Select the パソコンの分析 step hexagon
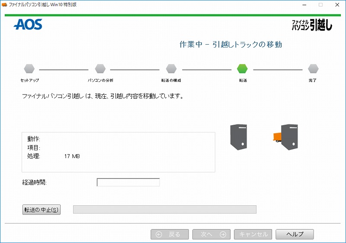346x243 pixels. (x=100, y=69)
